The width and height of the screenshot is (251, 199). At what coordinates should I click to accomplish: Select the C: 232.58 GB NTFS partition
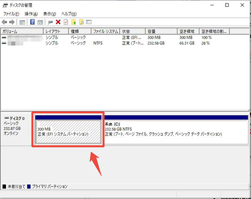[x=176, y=129]
